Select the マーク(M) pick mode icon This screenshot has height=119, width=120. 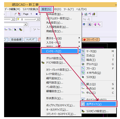coord(83,51)
